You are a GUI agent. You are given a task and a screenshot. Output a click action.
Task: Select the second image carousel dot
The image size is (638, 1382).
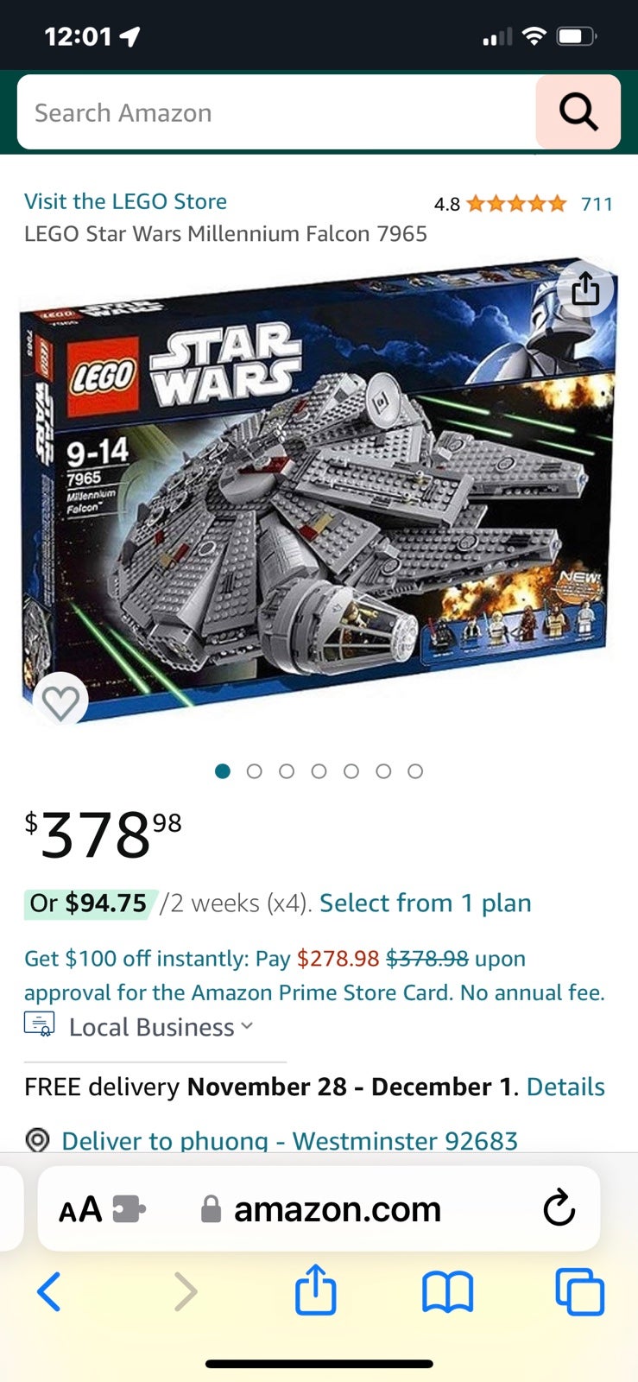(254, 771)
